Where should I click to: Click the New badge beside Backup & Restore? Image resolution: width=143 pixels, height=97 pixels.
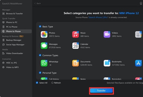pyautogui.click(x=21, y=36)
